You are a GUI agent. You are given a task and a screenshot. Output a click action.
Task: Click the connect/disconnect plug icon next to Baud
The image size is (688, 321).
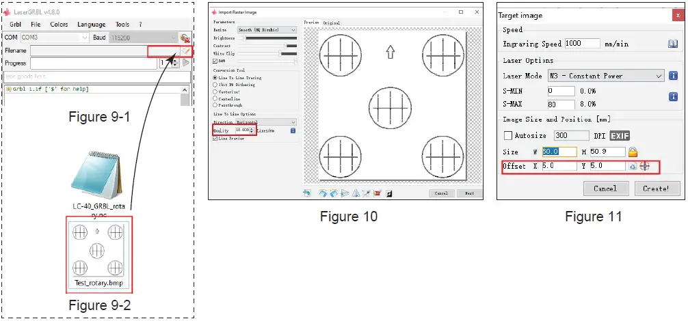(x=185, y=38)
